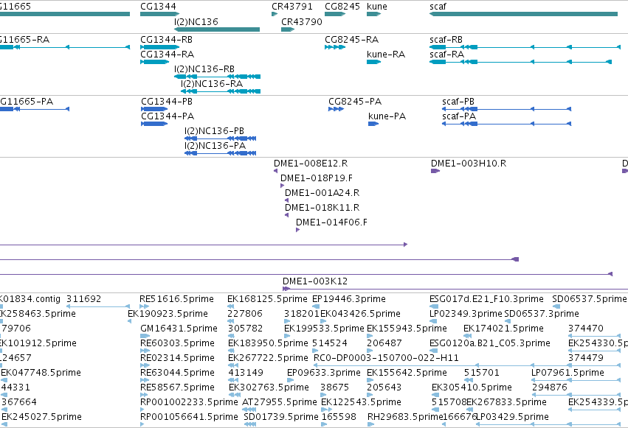Click the CG8245-PA protein feature
628x428 pixels.
pyautogui.click(x=336, y=109)
